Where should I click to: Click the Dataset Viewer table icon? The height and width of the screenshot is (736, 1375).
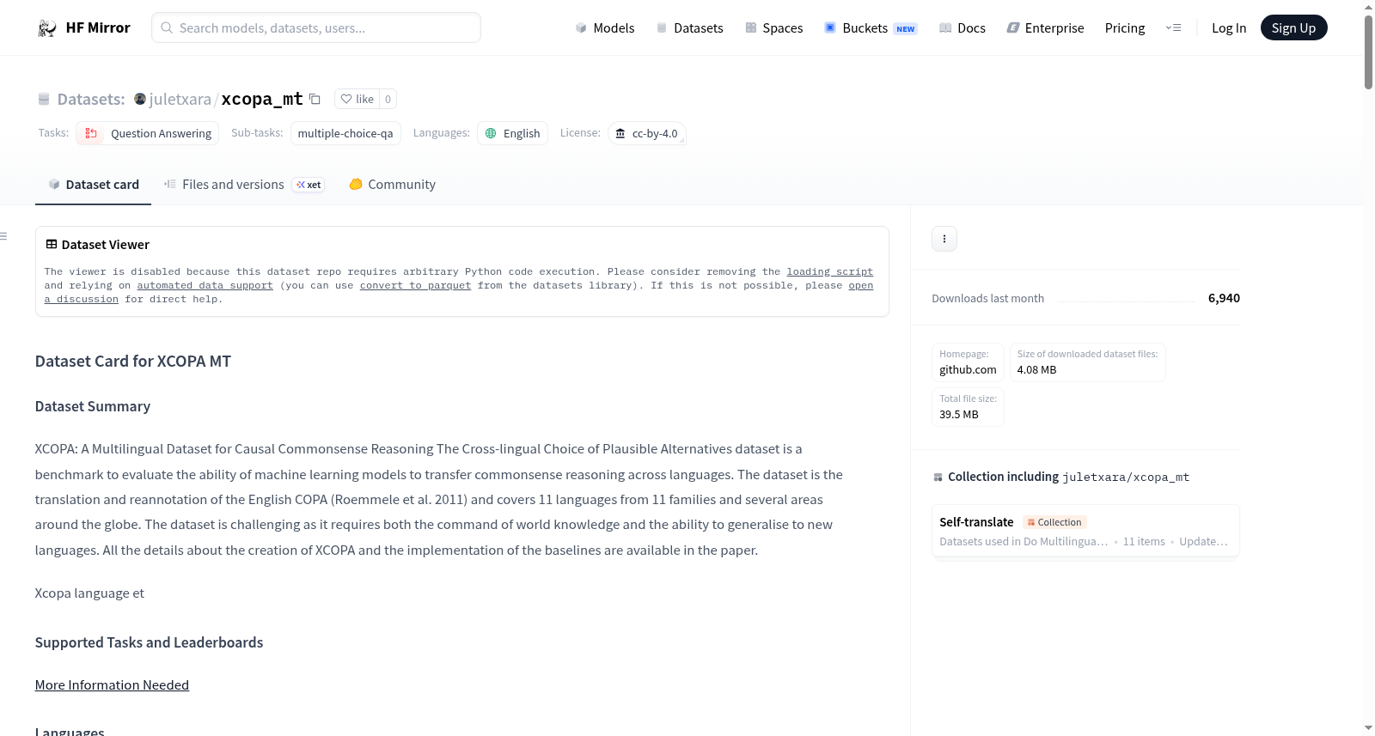[x=52, y=245]
